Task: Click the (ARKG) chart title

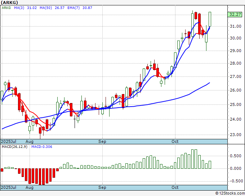Action: point(9,3)
